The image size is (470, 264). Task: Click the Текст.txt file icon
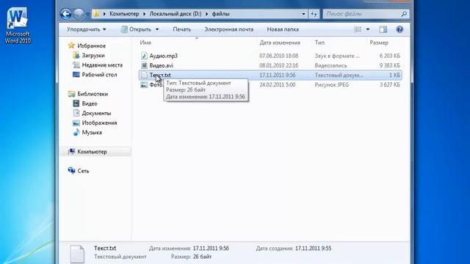click(x=144, y=75)
